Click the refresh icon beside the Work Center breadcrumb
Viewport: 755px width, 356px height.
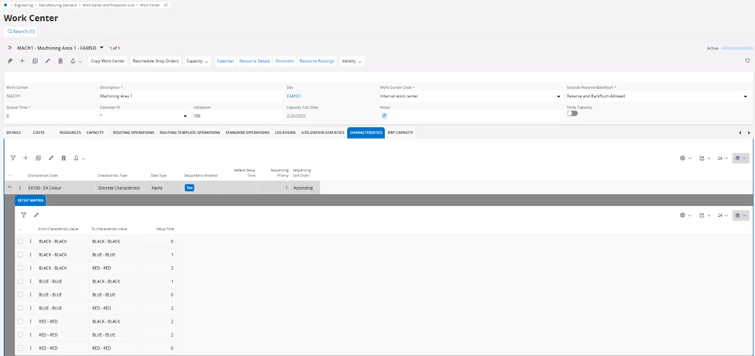click(x=166, y=5)
